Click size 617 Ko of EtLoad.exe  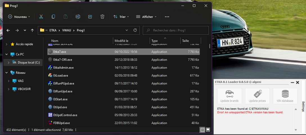pos(194,75)
